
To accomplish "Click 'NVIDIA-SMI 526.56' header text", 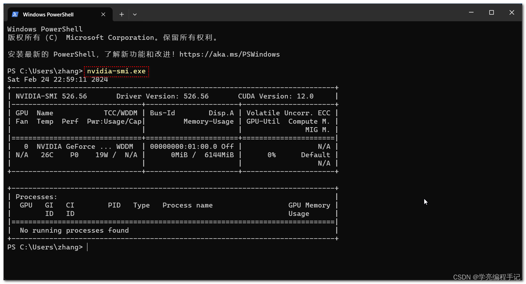I will [x=51, y=96].
